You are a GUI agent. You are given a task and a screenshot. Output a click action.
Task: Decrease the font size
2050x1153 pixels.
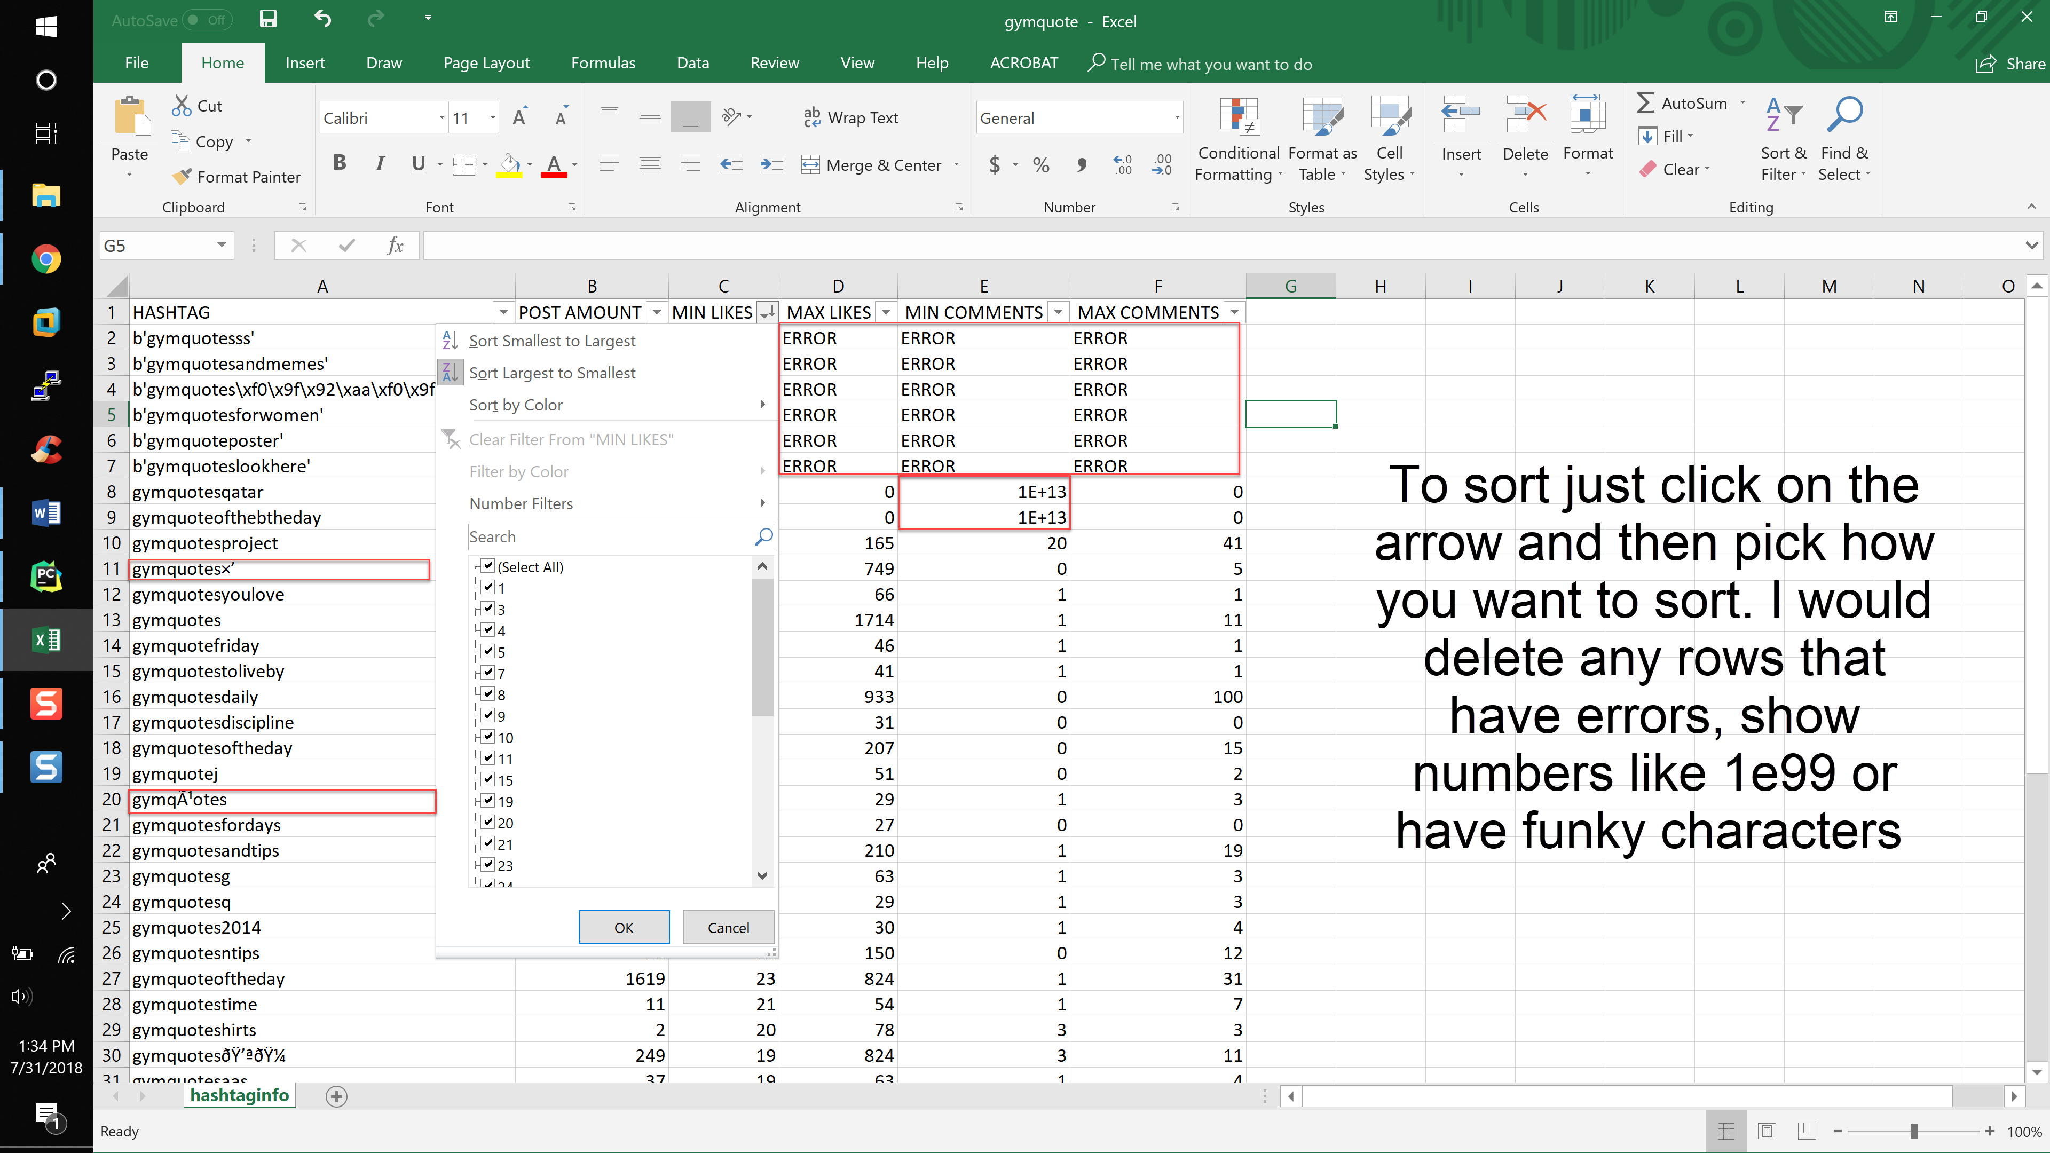click(561, 118)
